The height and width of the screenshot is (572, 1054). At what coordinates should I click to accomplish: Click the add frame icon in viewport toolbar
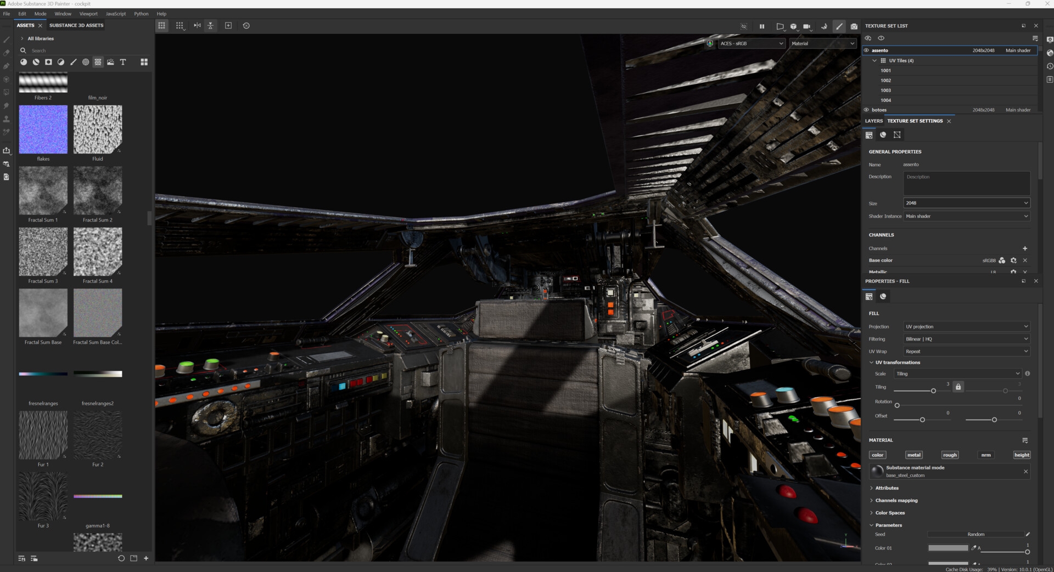(228, 26)
